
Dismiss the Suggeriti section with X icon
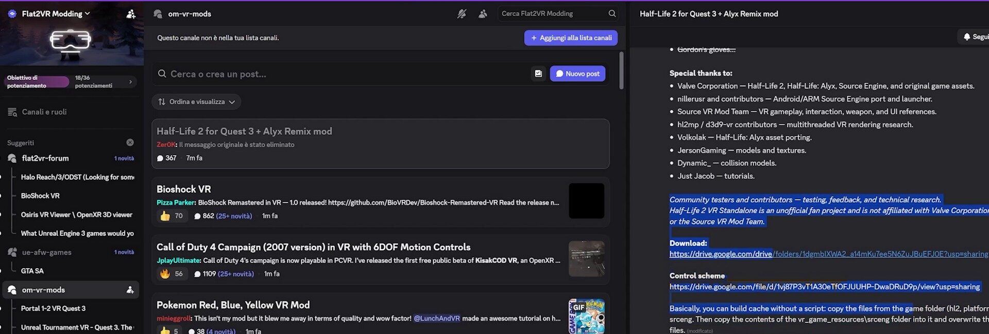[130, 142]
